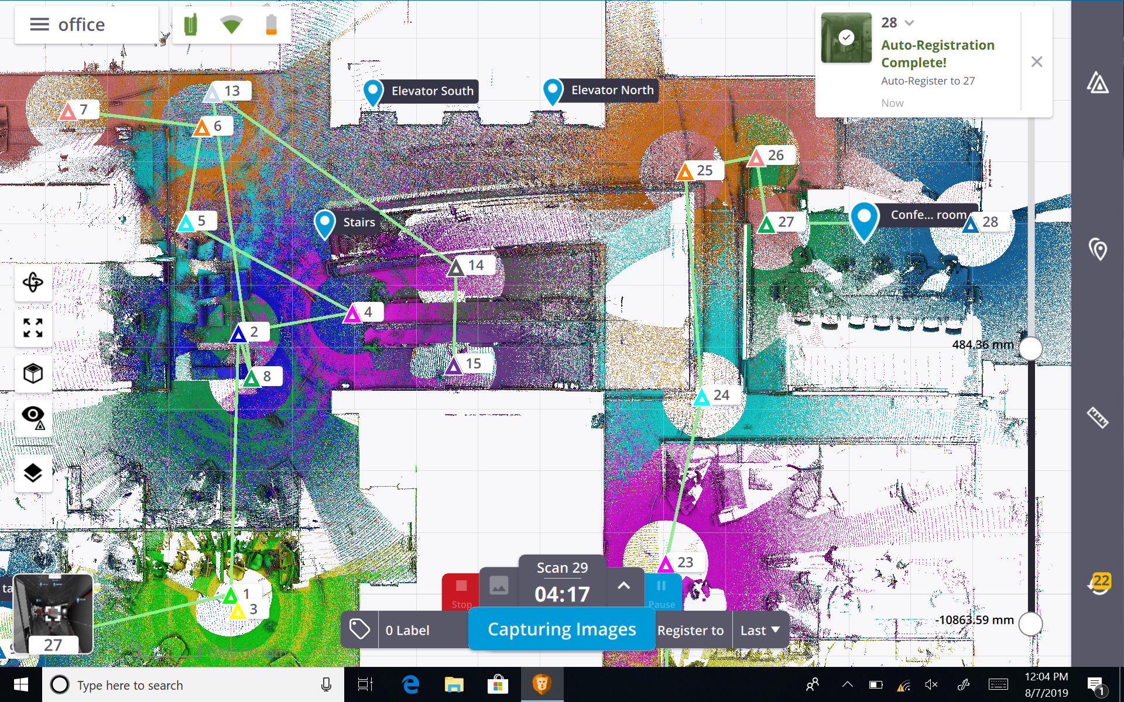Select the measure ruler tool

pyautogui.click(x=1098, y=418)
